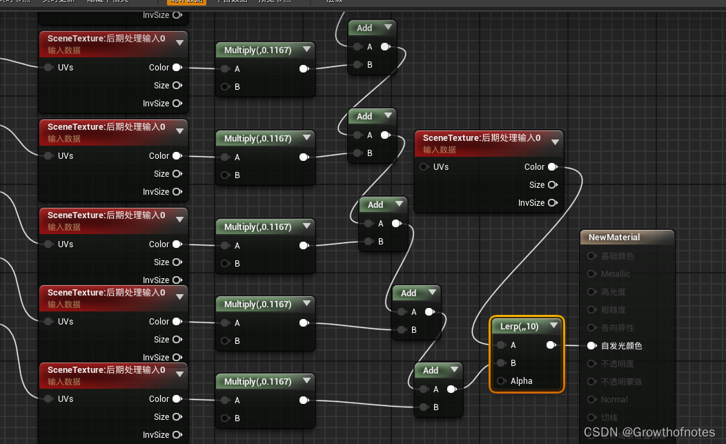
Task: Click Color output of SceneTexture wired to Lerp
Action: pyautogui.click(x=552, y=167)
